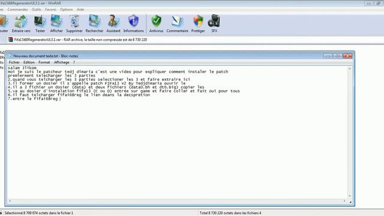Click Notepad horizontal scrollbar left arrow

[x=10, y=201]
